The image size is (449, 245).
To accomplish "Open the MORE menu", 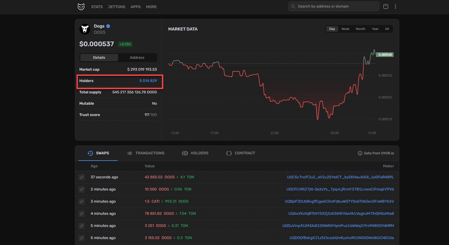I will tap(151, 7).
